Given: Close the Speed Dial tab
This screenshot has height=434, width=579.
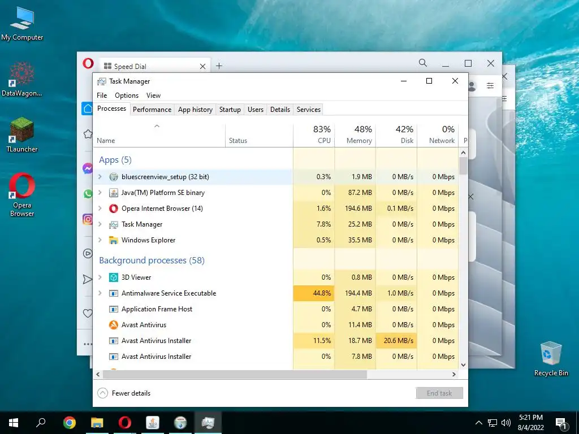Looking at the screenshot, I should click(x=202, y=67).
